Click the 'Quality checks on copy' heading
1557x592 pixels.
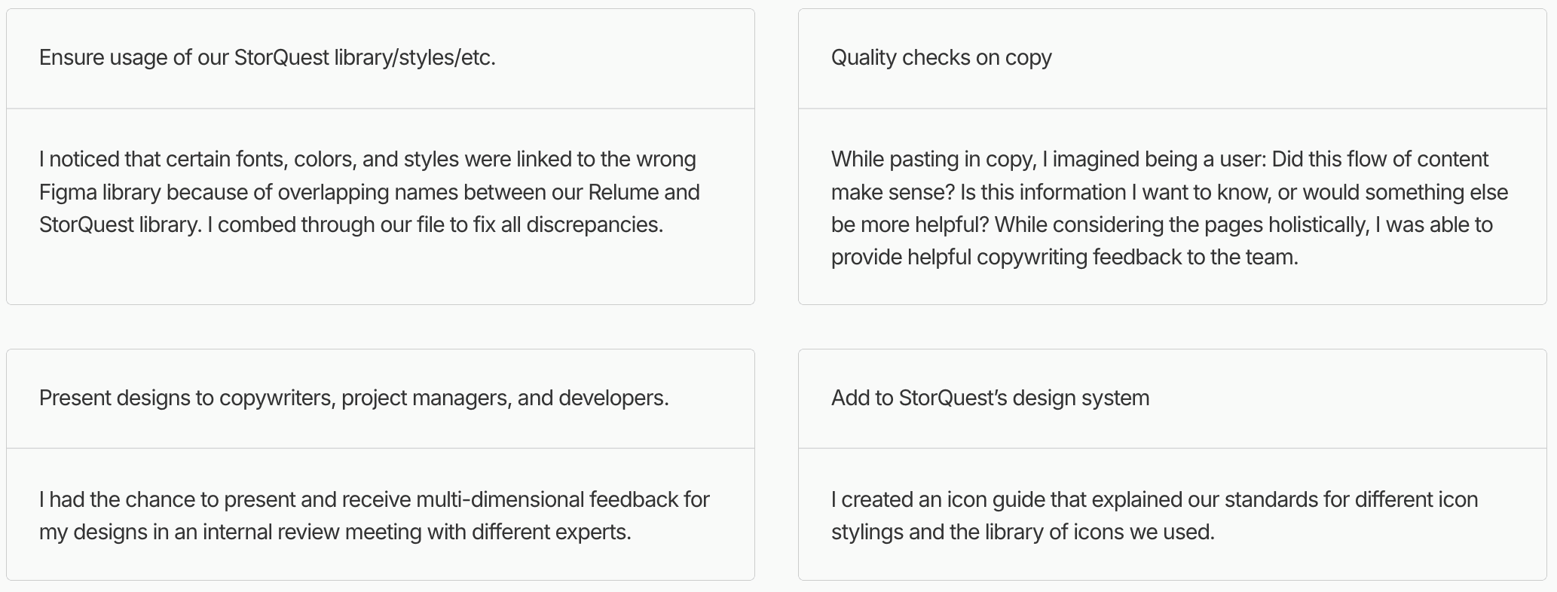coord(941,58)
